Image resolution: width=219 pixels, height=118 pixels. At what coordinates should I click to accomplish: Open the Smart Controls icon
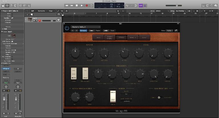click(21, 6)
